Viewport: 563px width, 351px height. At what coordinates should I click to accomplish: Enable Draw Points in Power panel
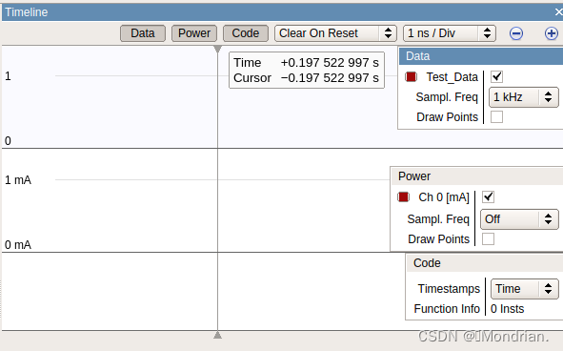[488, 238]
